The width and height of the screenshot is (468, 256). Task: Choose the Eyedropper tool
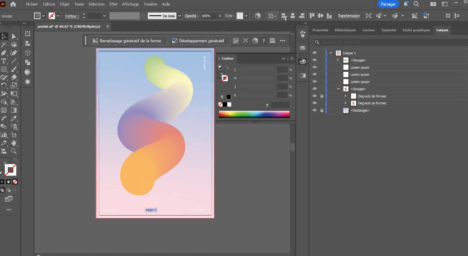(14, 118)
